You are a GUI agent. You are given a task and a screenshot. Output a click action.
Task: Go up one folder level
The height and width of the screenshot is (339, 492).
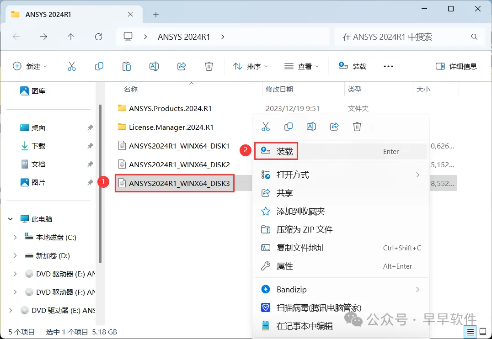(71, 37)
